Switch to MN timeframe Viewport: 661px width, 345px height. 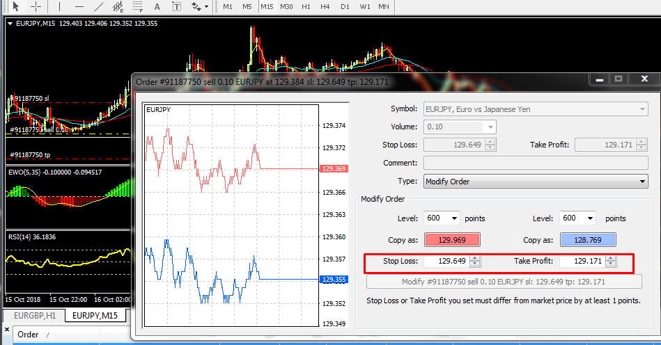(384, 7)
